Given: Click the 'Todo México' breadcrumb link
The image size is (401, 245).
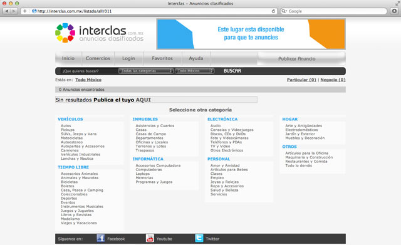Looking at the screenshot, I should tap(88, 80).
